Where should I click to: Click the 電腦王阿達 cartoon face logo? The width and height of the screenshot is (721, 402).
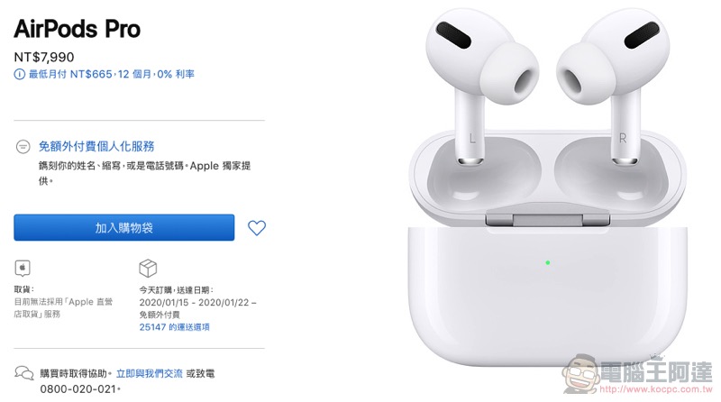580,373
